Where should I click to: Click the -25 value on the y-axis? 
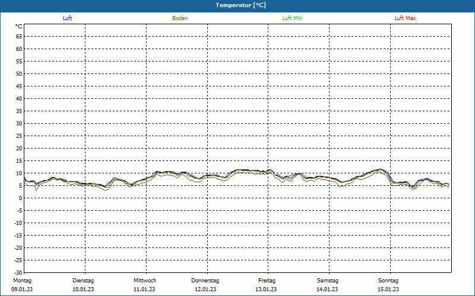[x=19, y=260]
